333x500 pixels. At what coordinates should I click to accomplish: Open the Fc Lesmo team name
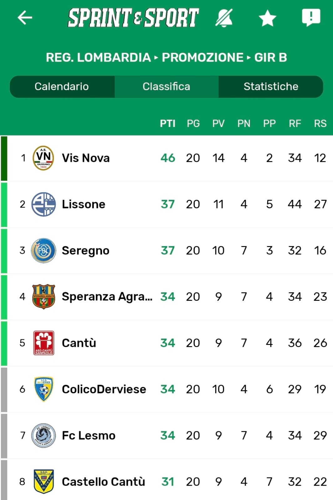click(x=89, y=435)
